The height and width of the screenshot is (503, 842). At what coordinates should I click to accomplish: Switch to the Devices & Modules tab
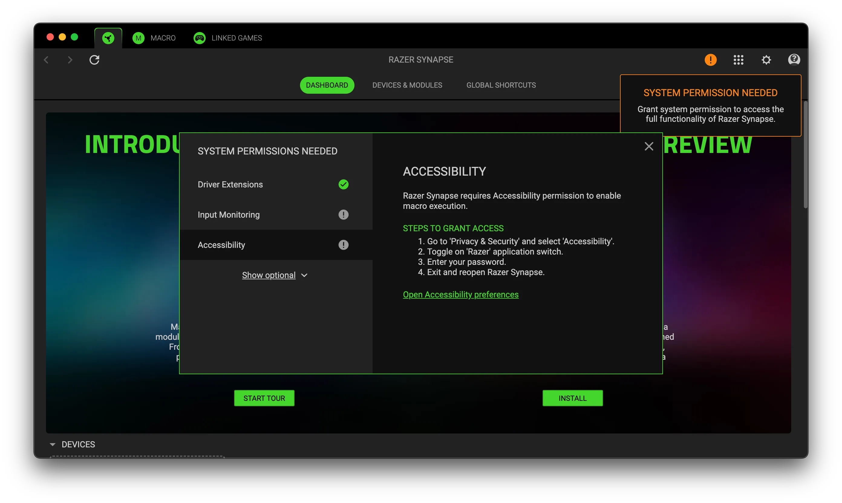coord(407,85)
